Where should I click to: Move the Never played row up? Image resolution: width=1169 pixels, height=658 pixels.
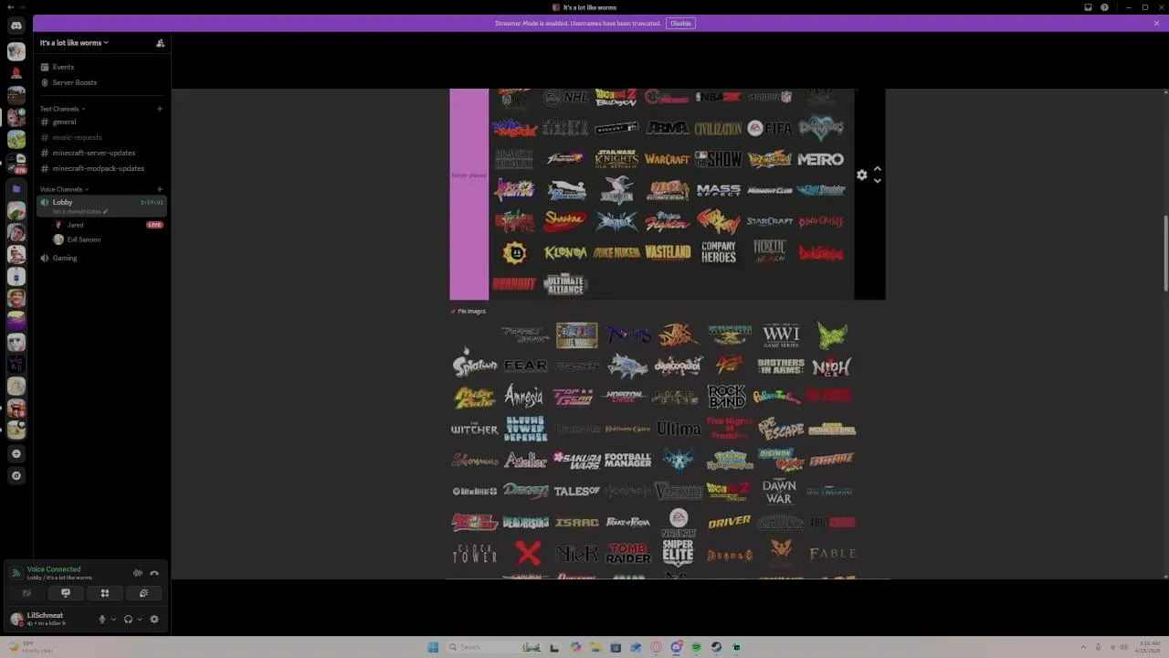(x=878, y=169)
